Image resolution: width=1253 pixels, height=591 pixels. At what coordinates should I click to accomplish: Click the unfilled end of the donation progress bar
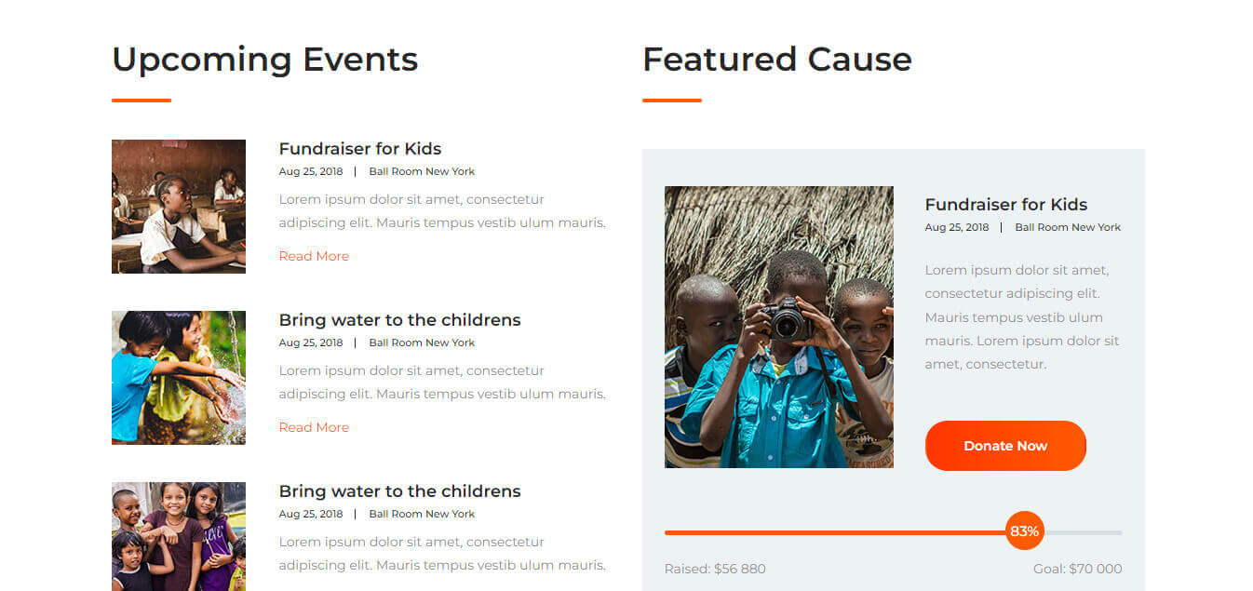tap(1084, 532)
